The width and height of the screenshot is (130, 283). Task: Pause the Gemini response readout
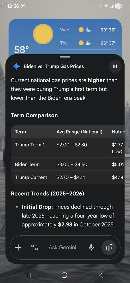click(115, 66)
